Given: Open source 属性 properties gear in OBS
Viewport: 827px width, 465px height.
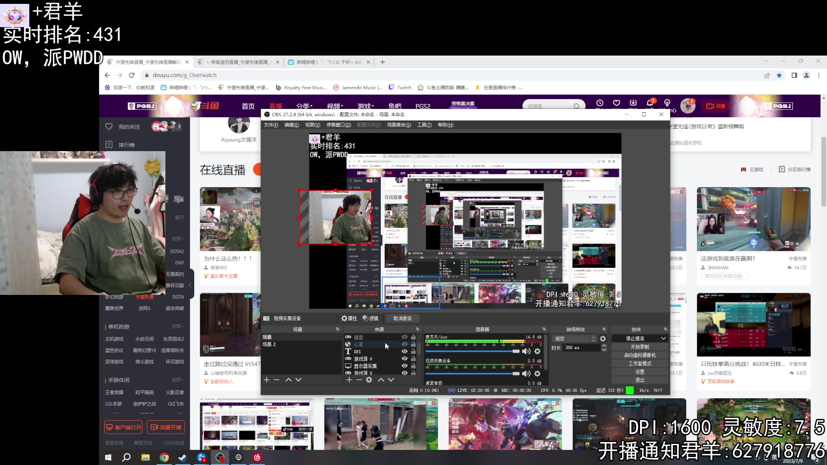Looking at the screenshot, I should [349, 318].
